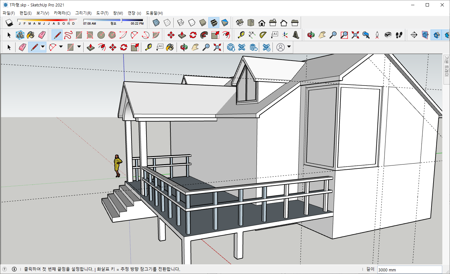Enable Hidden Line face style
This screenshot has height=274, width=450.
click(x=191, y=23)
